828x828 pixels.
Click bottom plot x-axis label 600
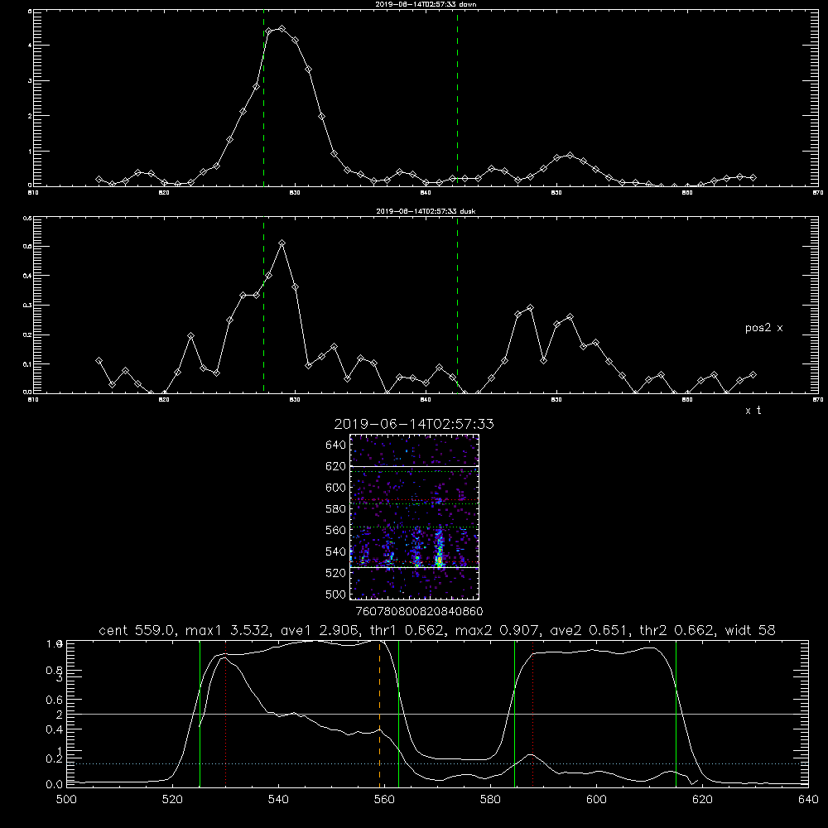point(596,800)
